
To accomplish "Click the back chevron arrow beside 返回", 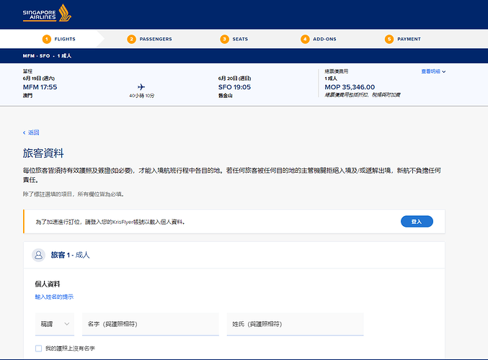I will coord(25,132).
